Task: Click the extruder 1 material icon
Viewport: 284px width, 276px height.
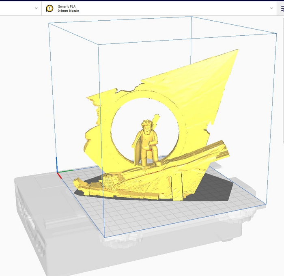Action: tap(49, 9)
